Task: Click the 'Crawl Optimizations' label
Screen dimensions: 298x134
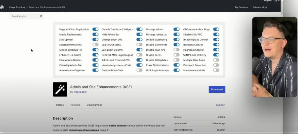Action: pos(157,65)
